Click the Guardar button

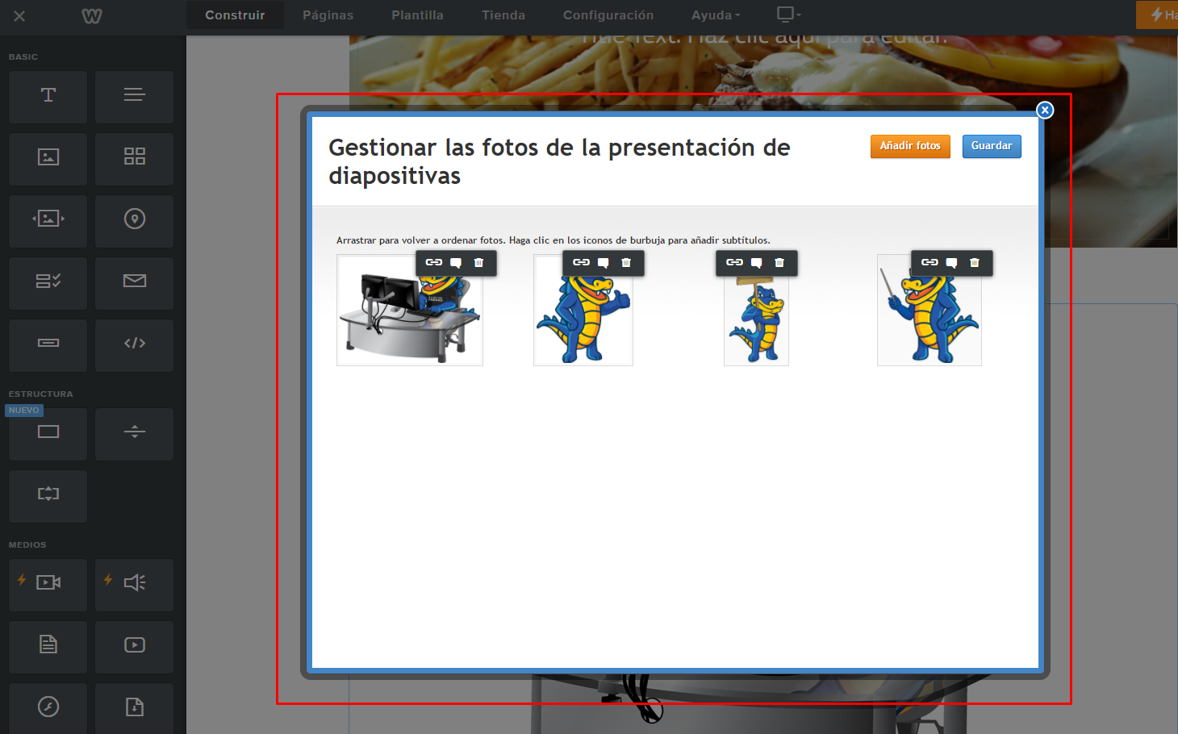point(992,146)
